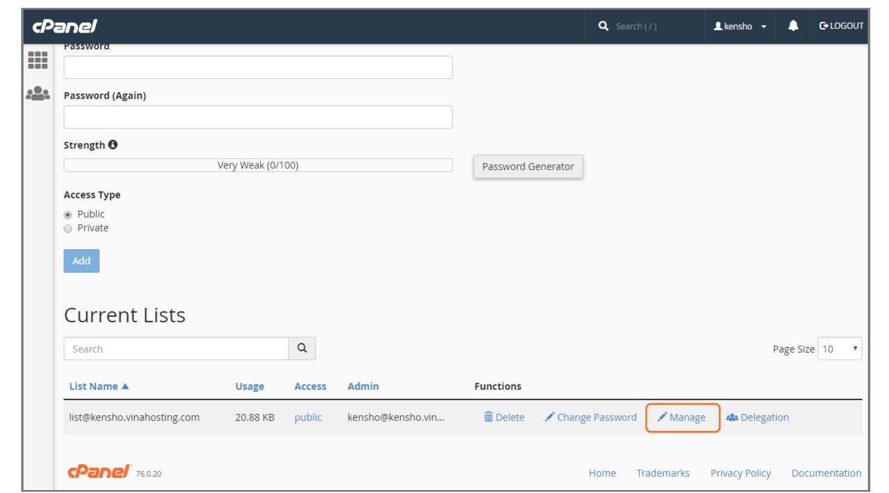Open the Privacy Policy footer link

pos(741,473)
